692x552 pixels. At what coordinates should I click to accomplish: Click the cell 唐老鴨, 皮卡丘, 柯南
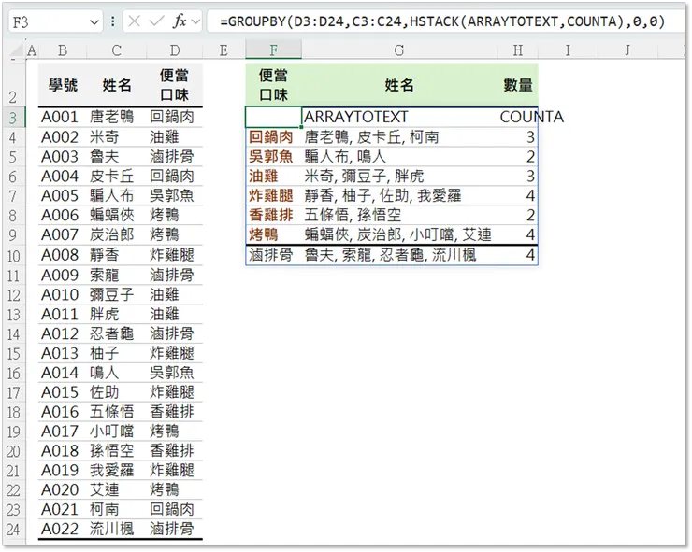pyautogui.click(x=399, y=137)
